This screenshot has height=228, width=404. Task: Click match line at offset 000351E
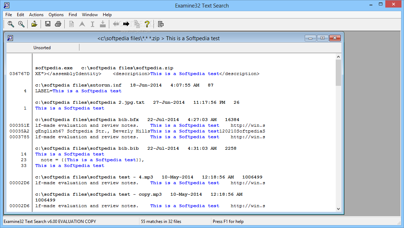[x=150, y=125]
